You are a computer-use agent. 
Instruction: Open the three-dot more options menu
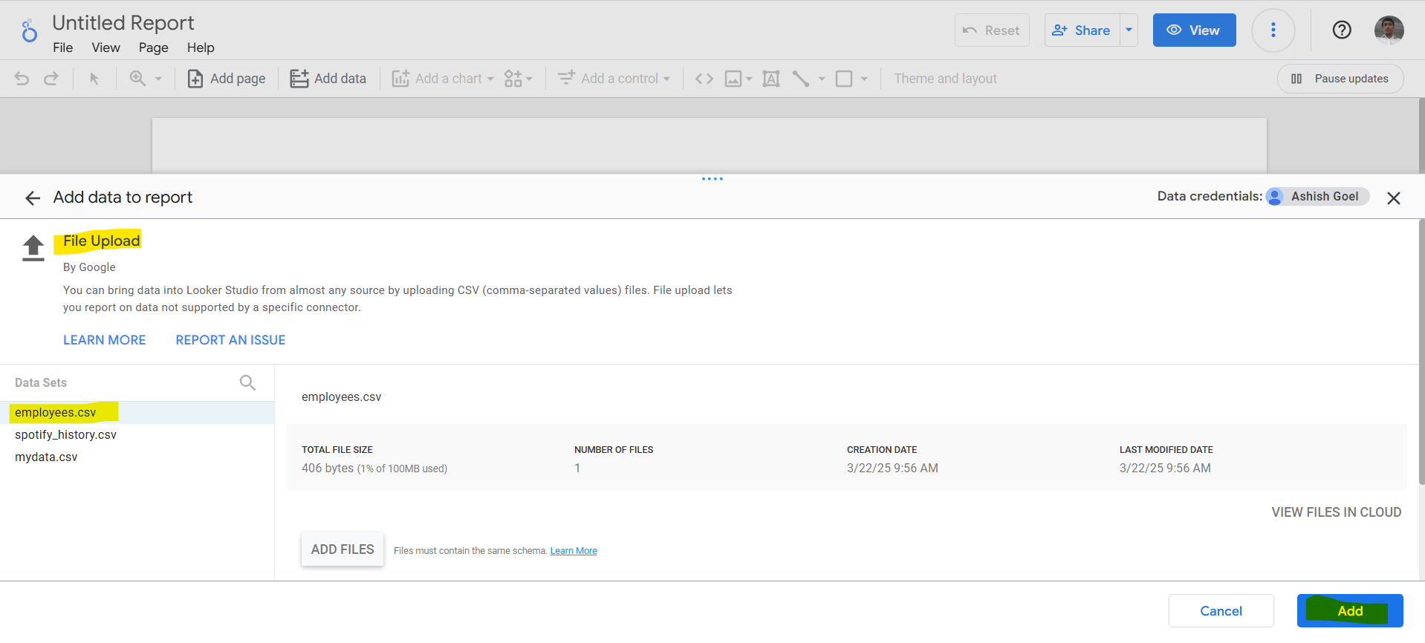1273,30
